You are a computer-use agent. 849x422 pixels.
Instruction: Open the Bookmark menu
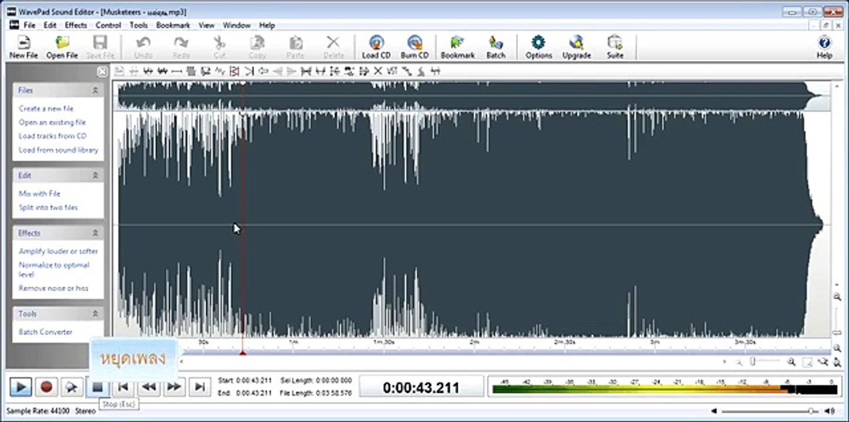[173, 25]
